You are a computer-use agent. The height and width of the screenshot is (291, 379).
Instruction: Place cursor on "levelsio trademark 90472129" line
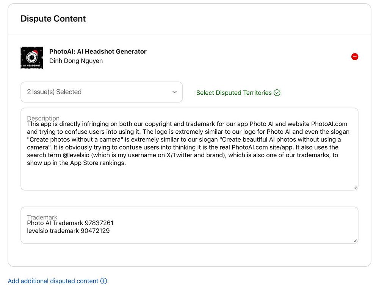tap(68, 231)
